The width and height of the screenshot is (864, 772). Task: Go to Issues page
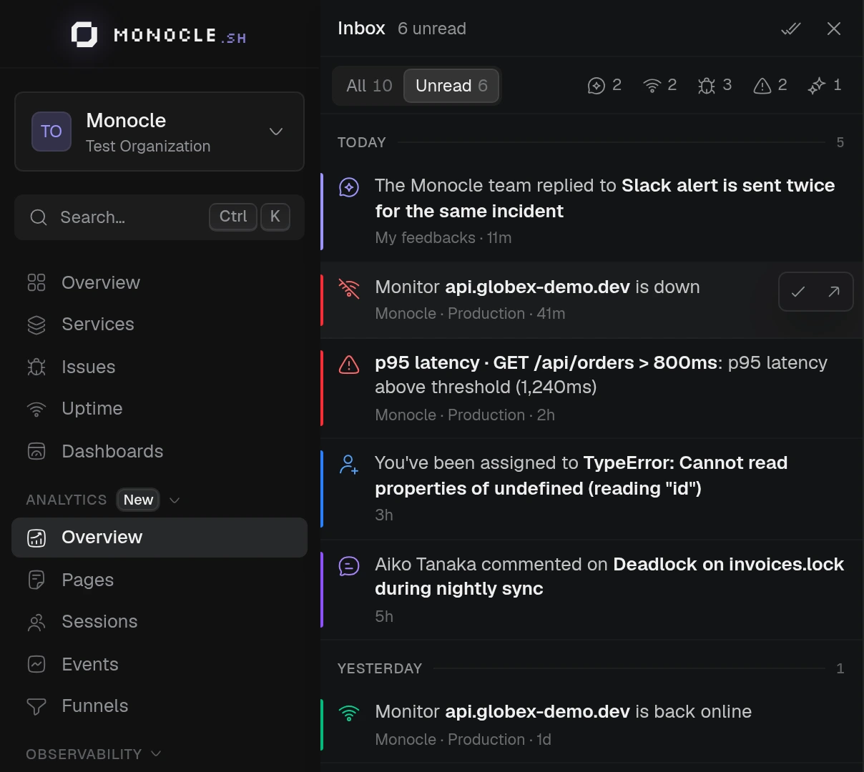[159, 367]
